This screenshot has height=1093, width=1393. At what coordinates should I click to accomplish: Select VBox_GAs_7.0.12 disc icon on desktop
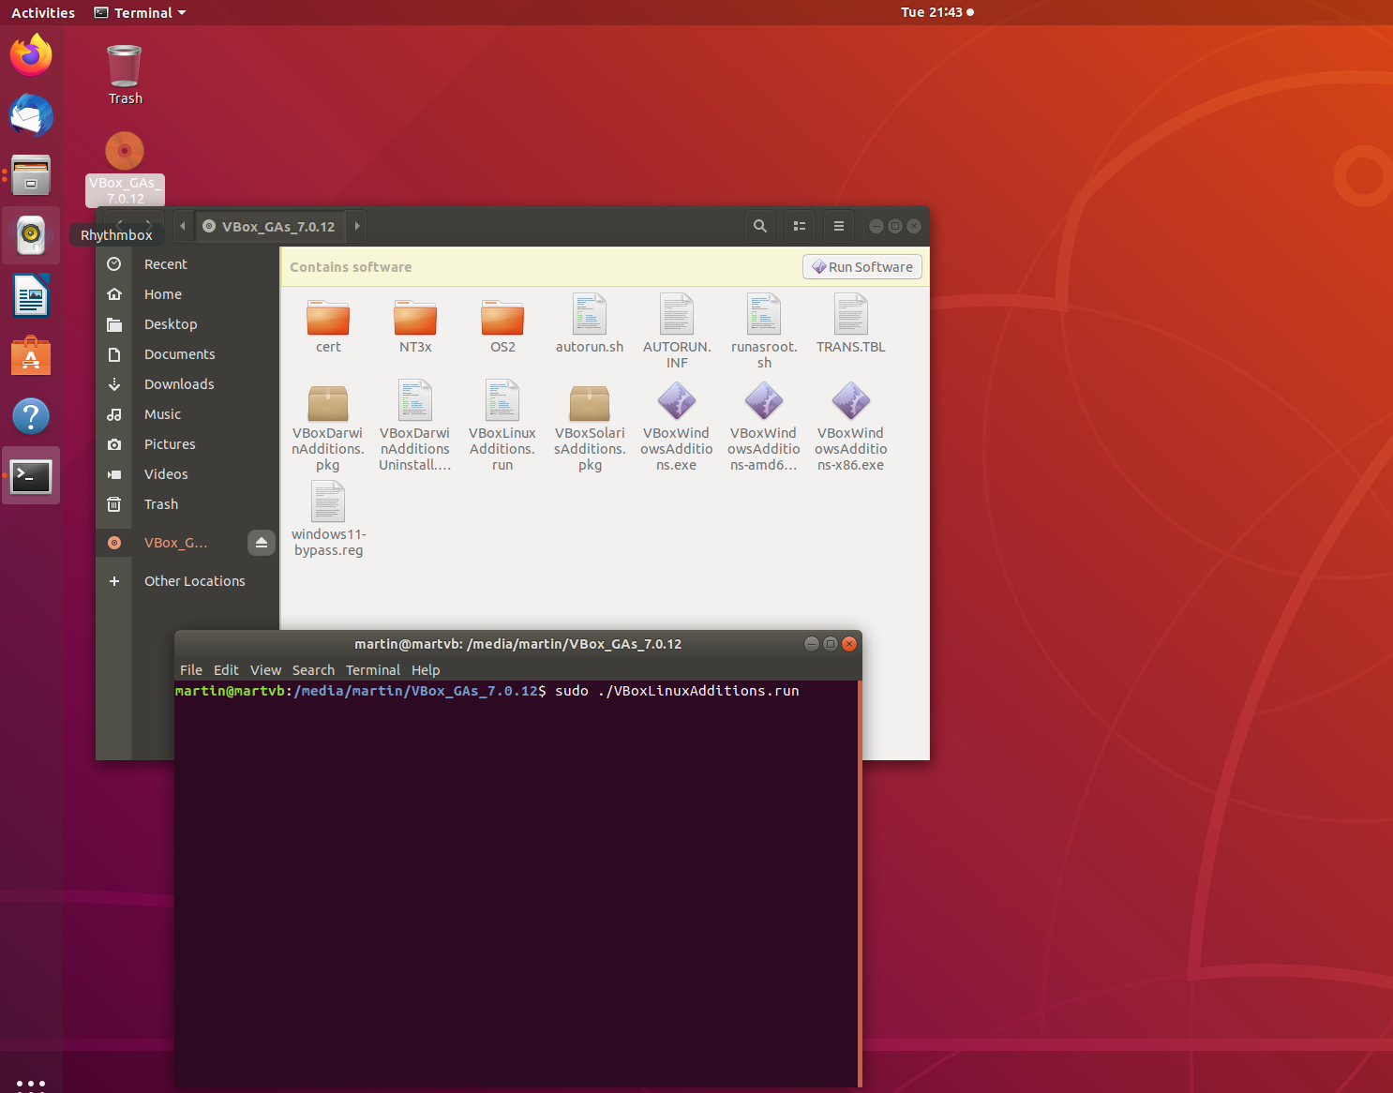[125, 169]
